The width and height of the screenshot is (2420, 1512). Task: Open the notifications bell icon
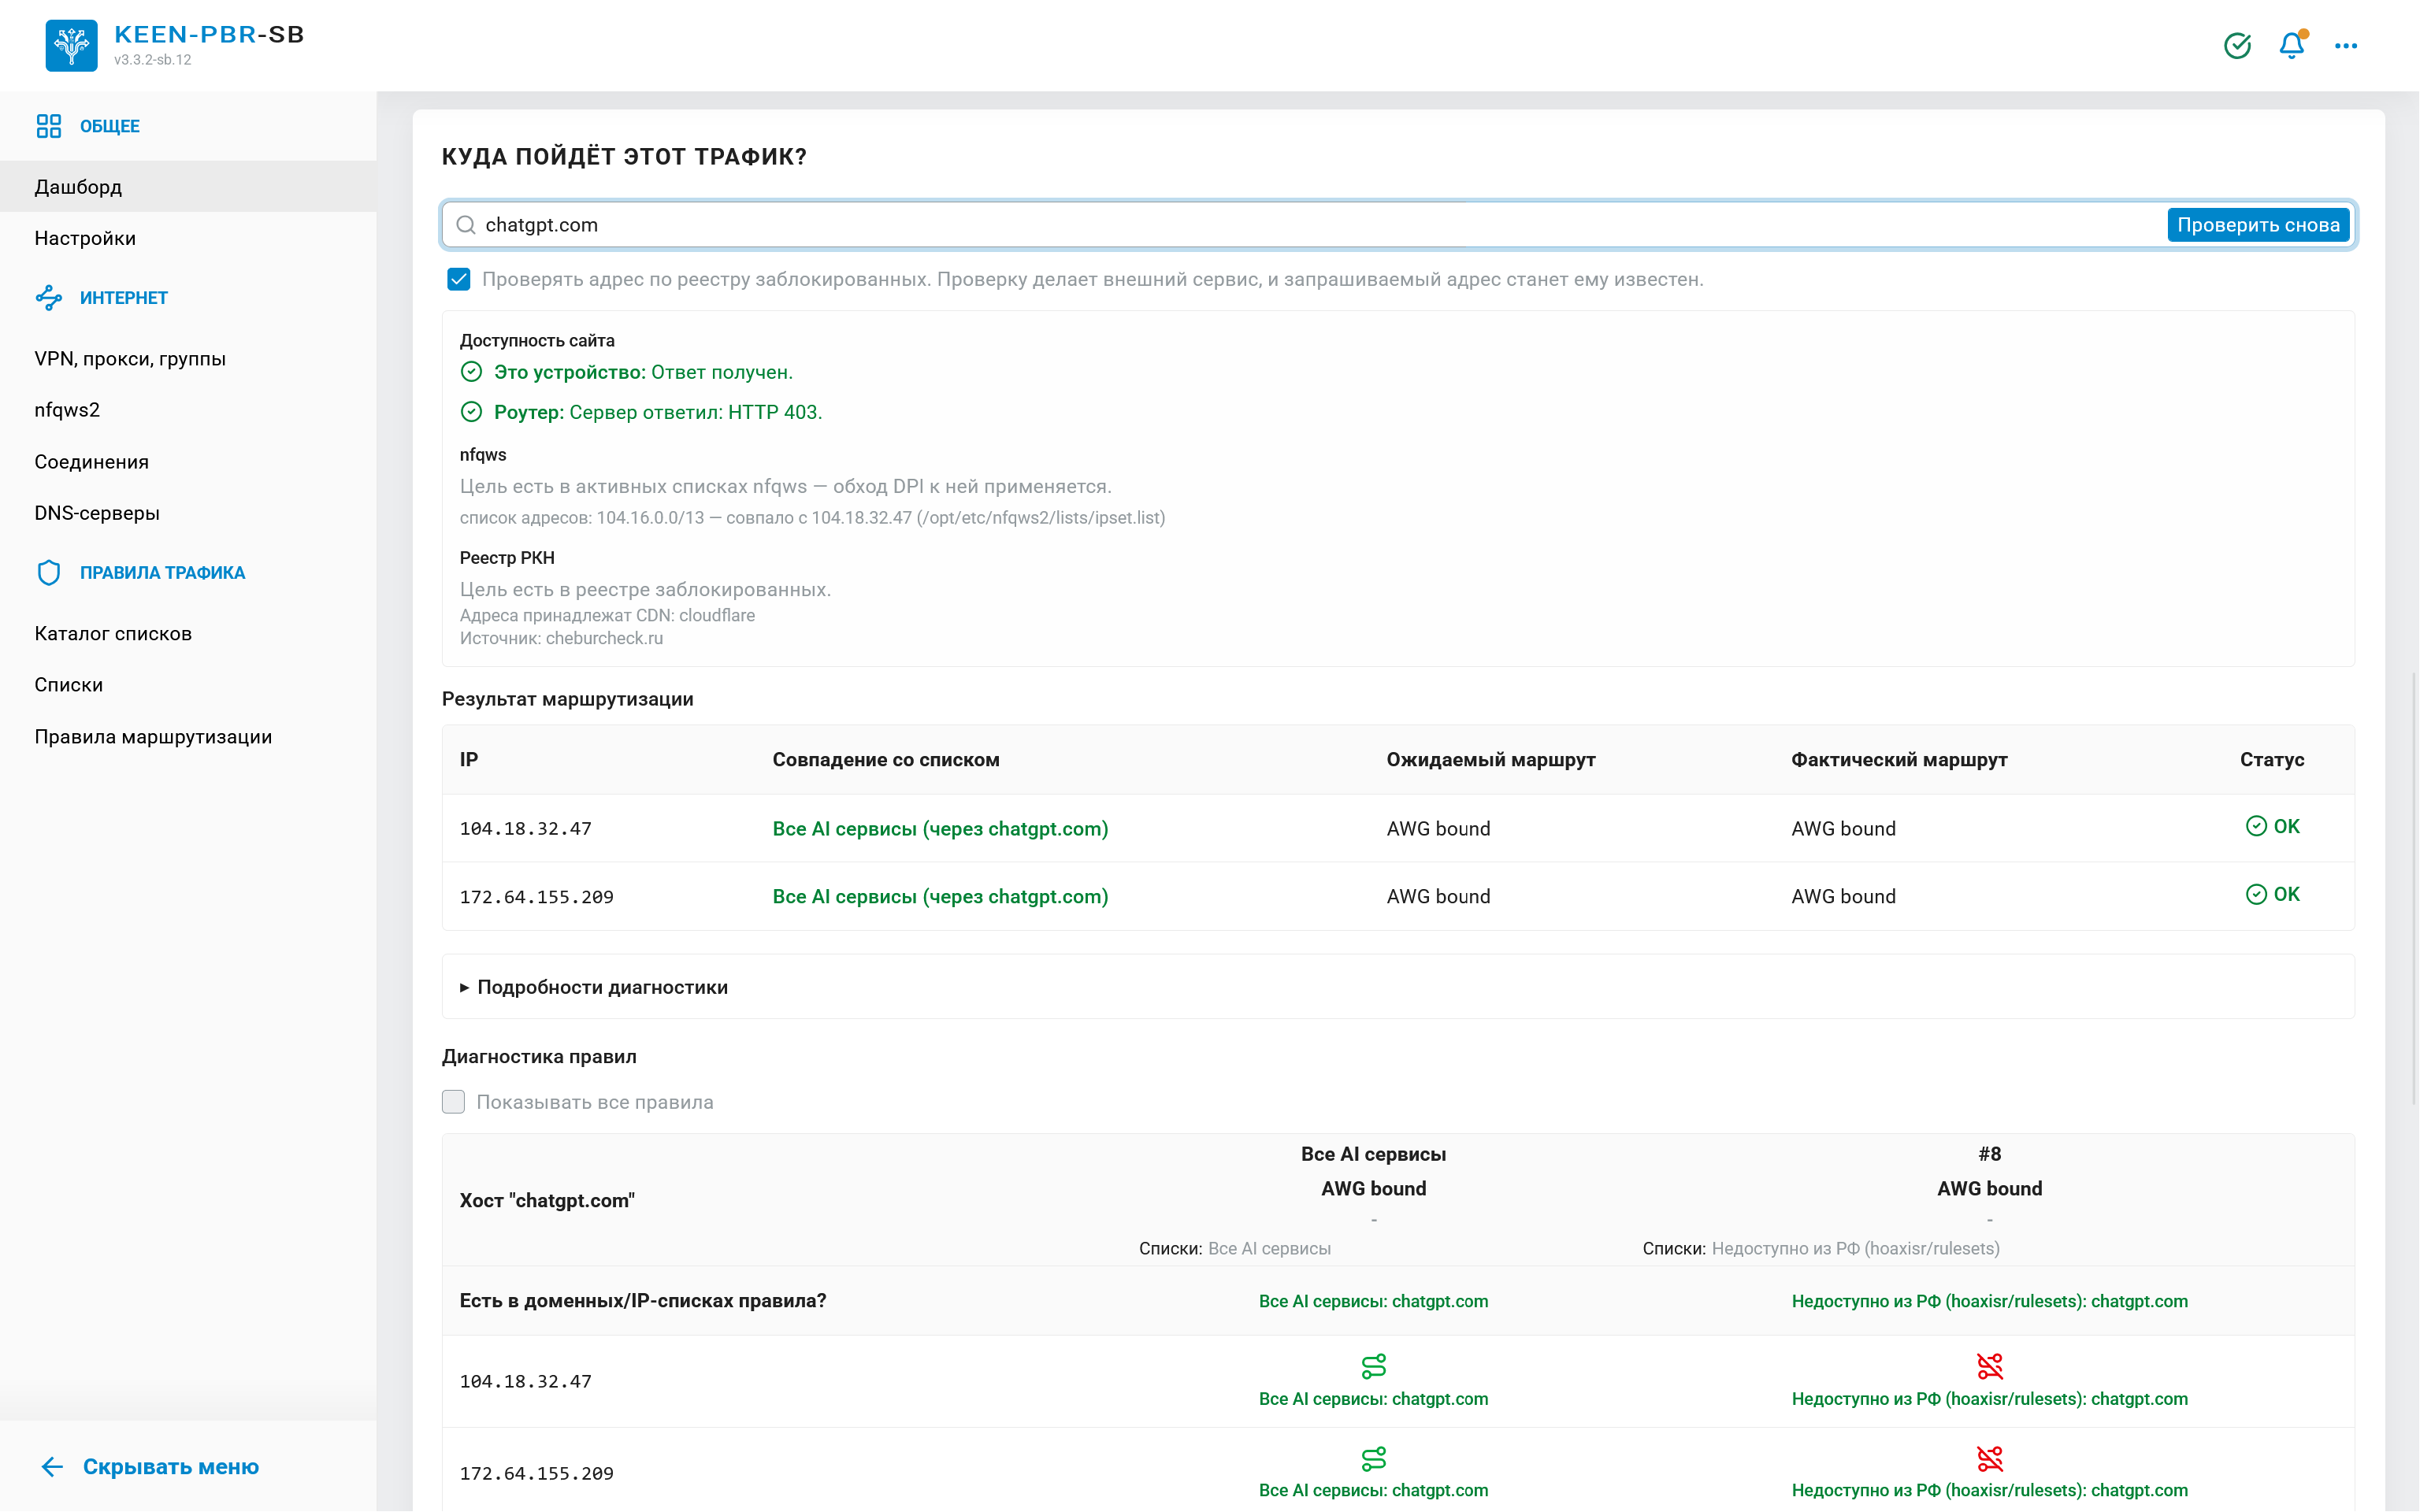pyautogui.click(x=2292, y=45)
